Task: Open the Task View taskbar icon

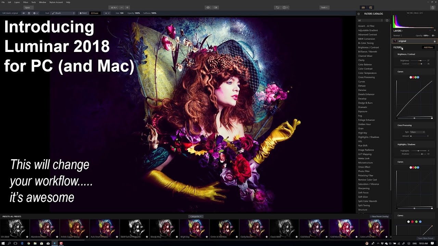Action: tap(15, 243)
